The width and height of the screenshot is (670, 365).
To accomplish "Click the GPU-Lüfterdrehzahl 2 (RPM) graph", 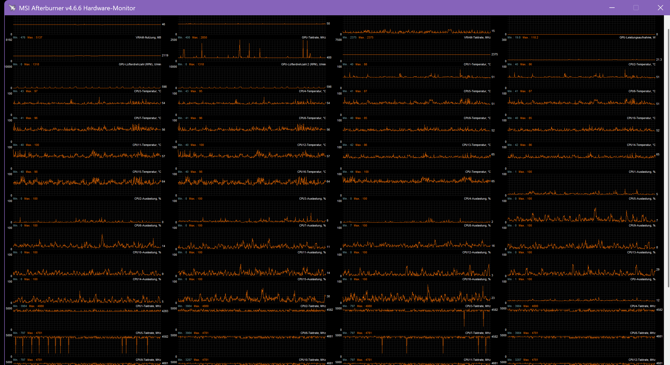I will click(252, 78).
